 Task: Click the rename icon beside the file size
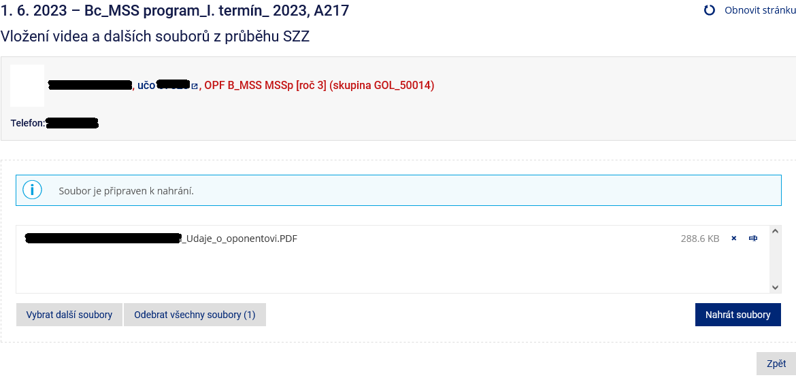(753, 239)
